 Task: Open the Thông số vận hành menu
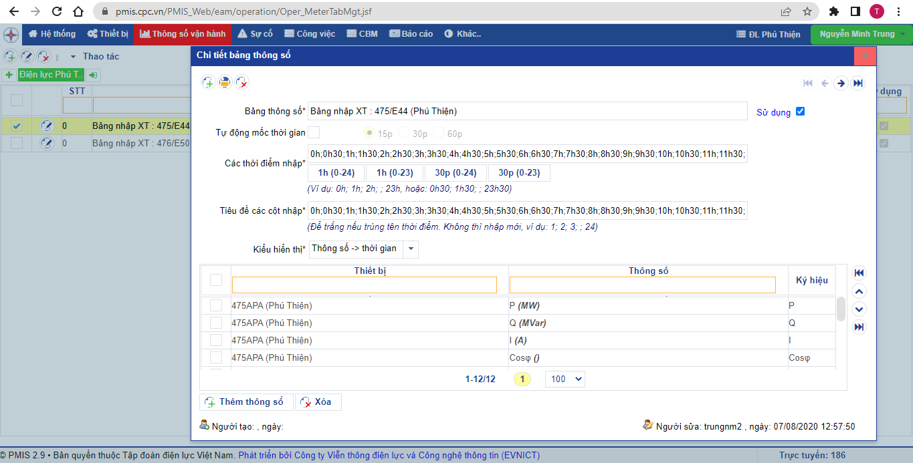pyautogui.click(x=183, y=34)
